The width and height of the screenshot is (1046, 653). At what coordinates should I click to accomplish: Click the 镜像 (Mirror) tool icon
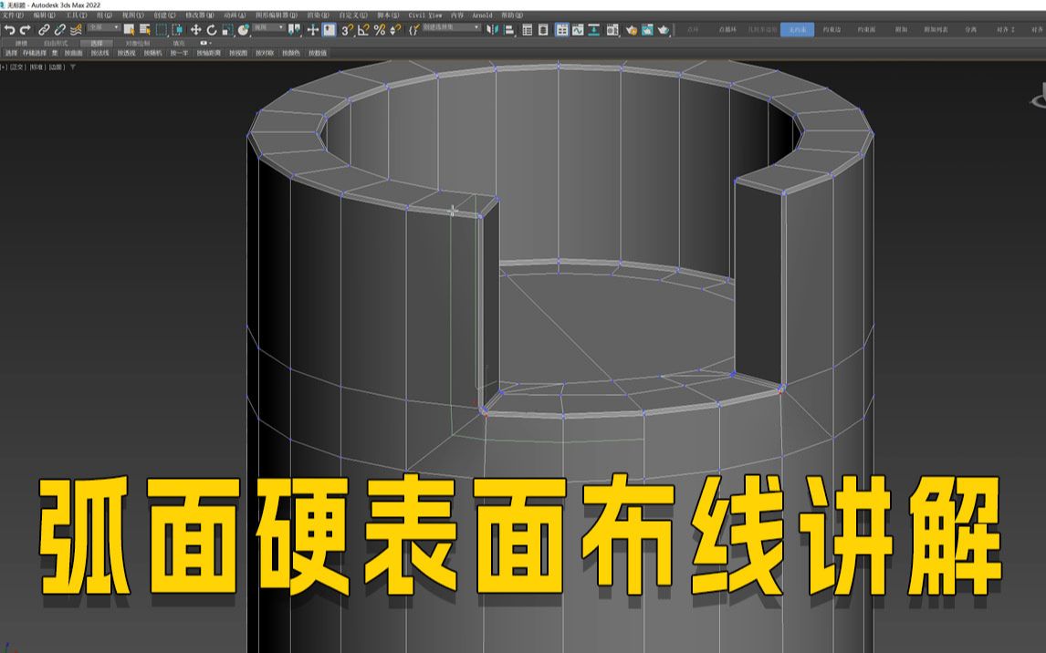pyautogui.click(x=490, y=30)
